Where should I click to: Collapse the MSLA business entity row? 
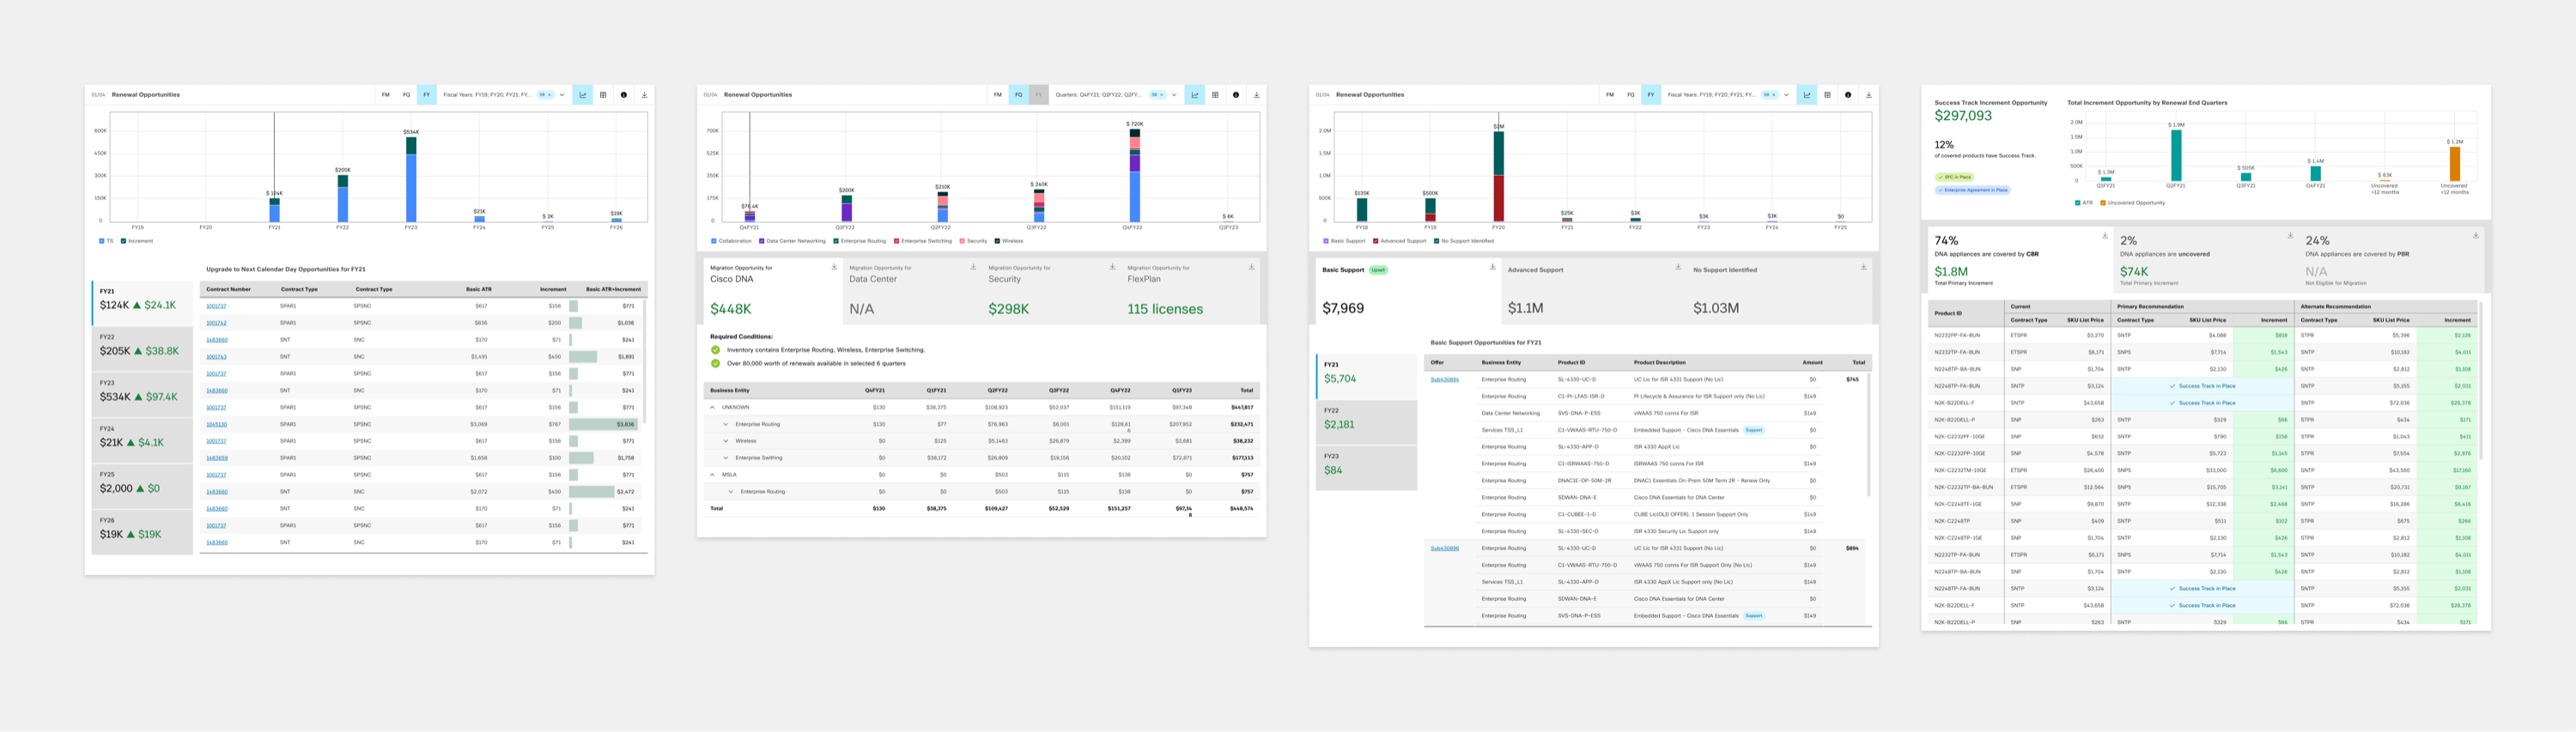click(713, 475)
